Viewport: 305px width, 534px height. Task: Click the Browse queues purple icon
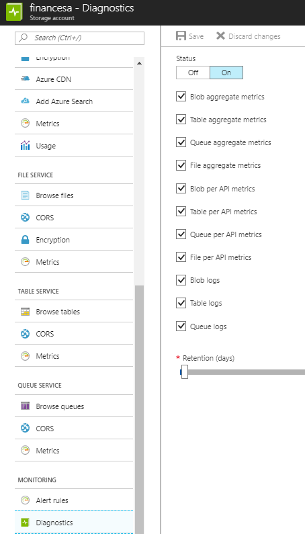coord(26,406)
